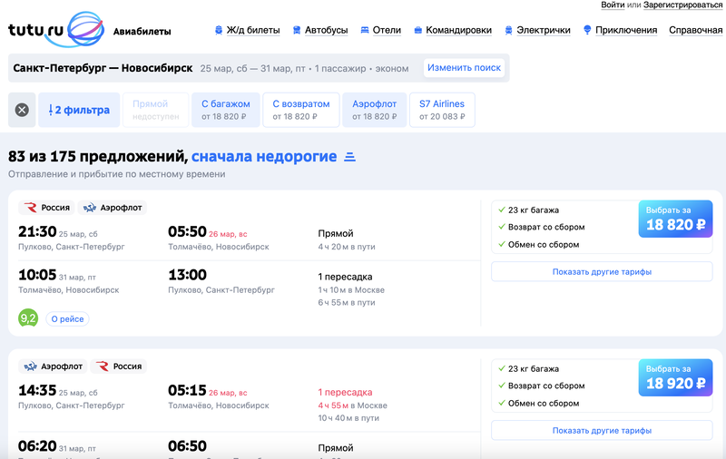Click the Россия airline logo in first offer
Image resolution: width=726 pixels, height=459 pixels.
click(x=31, y=208)
